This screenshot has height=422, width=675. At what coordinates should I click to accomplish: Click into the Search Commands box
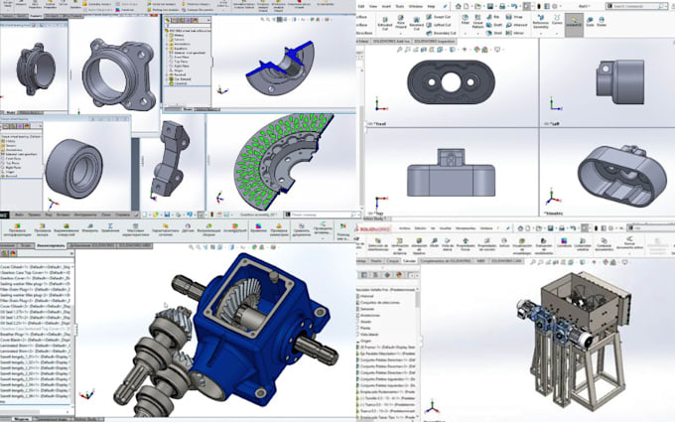[636, 7]
